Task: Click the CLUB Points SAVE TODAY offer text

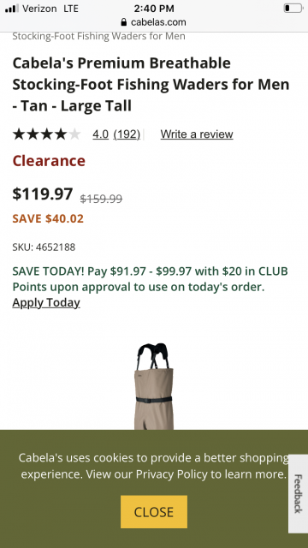Action: pos(151,279)
